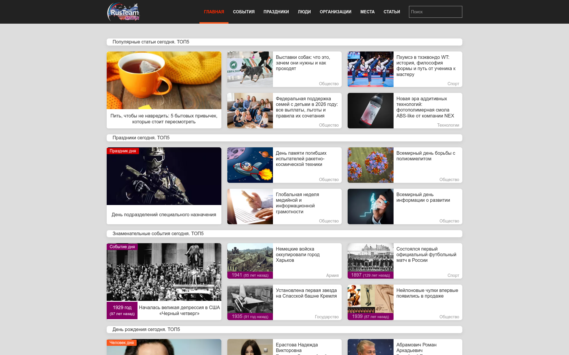The image size is (569, 355).
Task: Click the RusTeam Media logo
Action: (x=123, y=12)
